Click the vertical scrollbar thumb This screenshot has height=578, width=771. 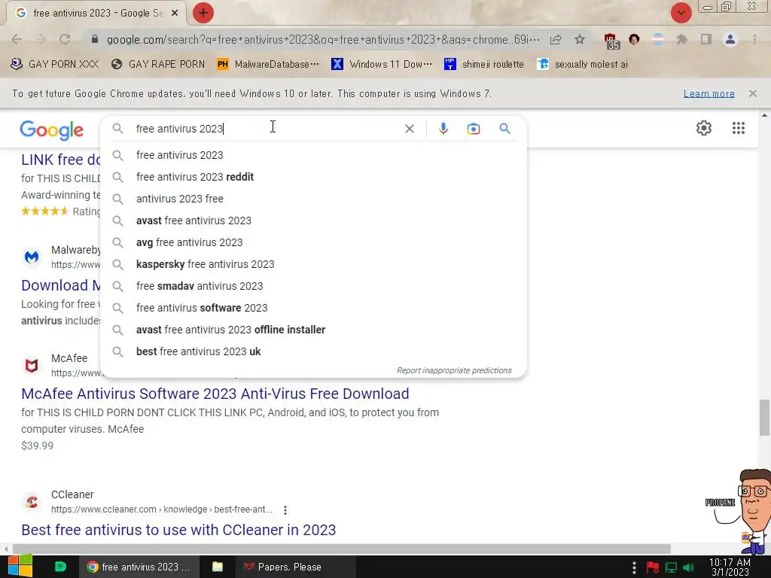[764, 417]
